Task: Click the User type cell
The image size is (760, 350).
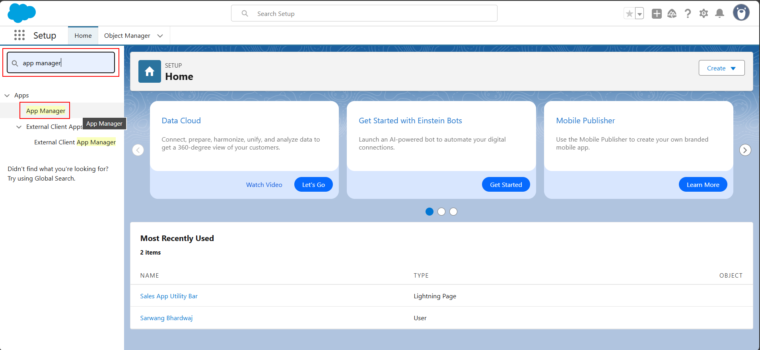Action: 420,318
